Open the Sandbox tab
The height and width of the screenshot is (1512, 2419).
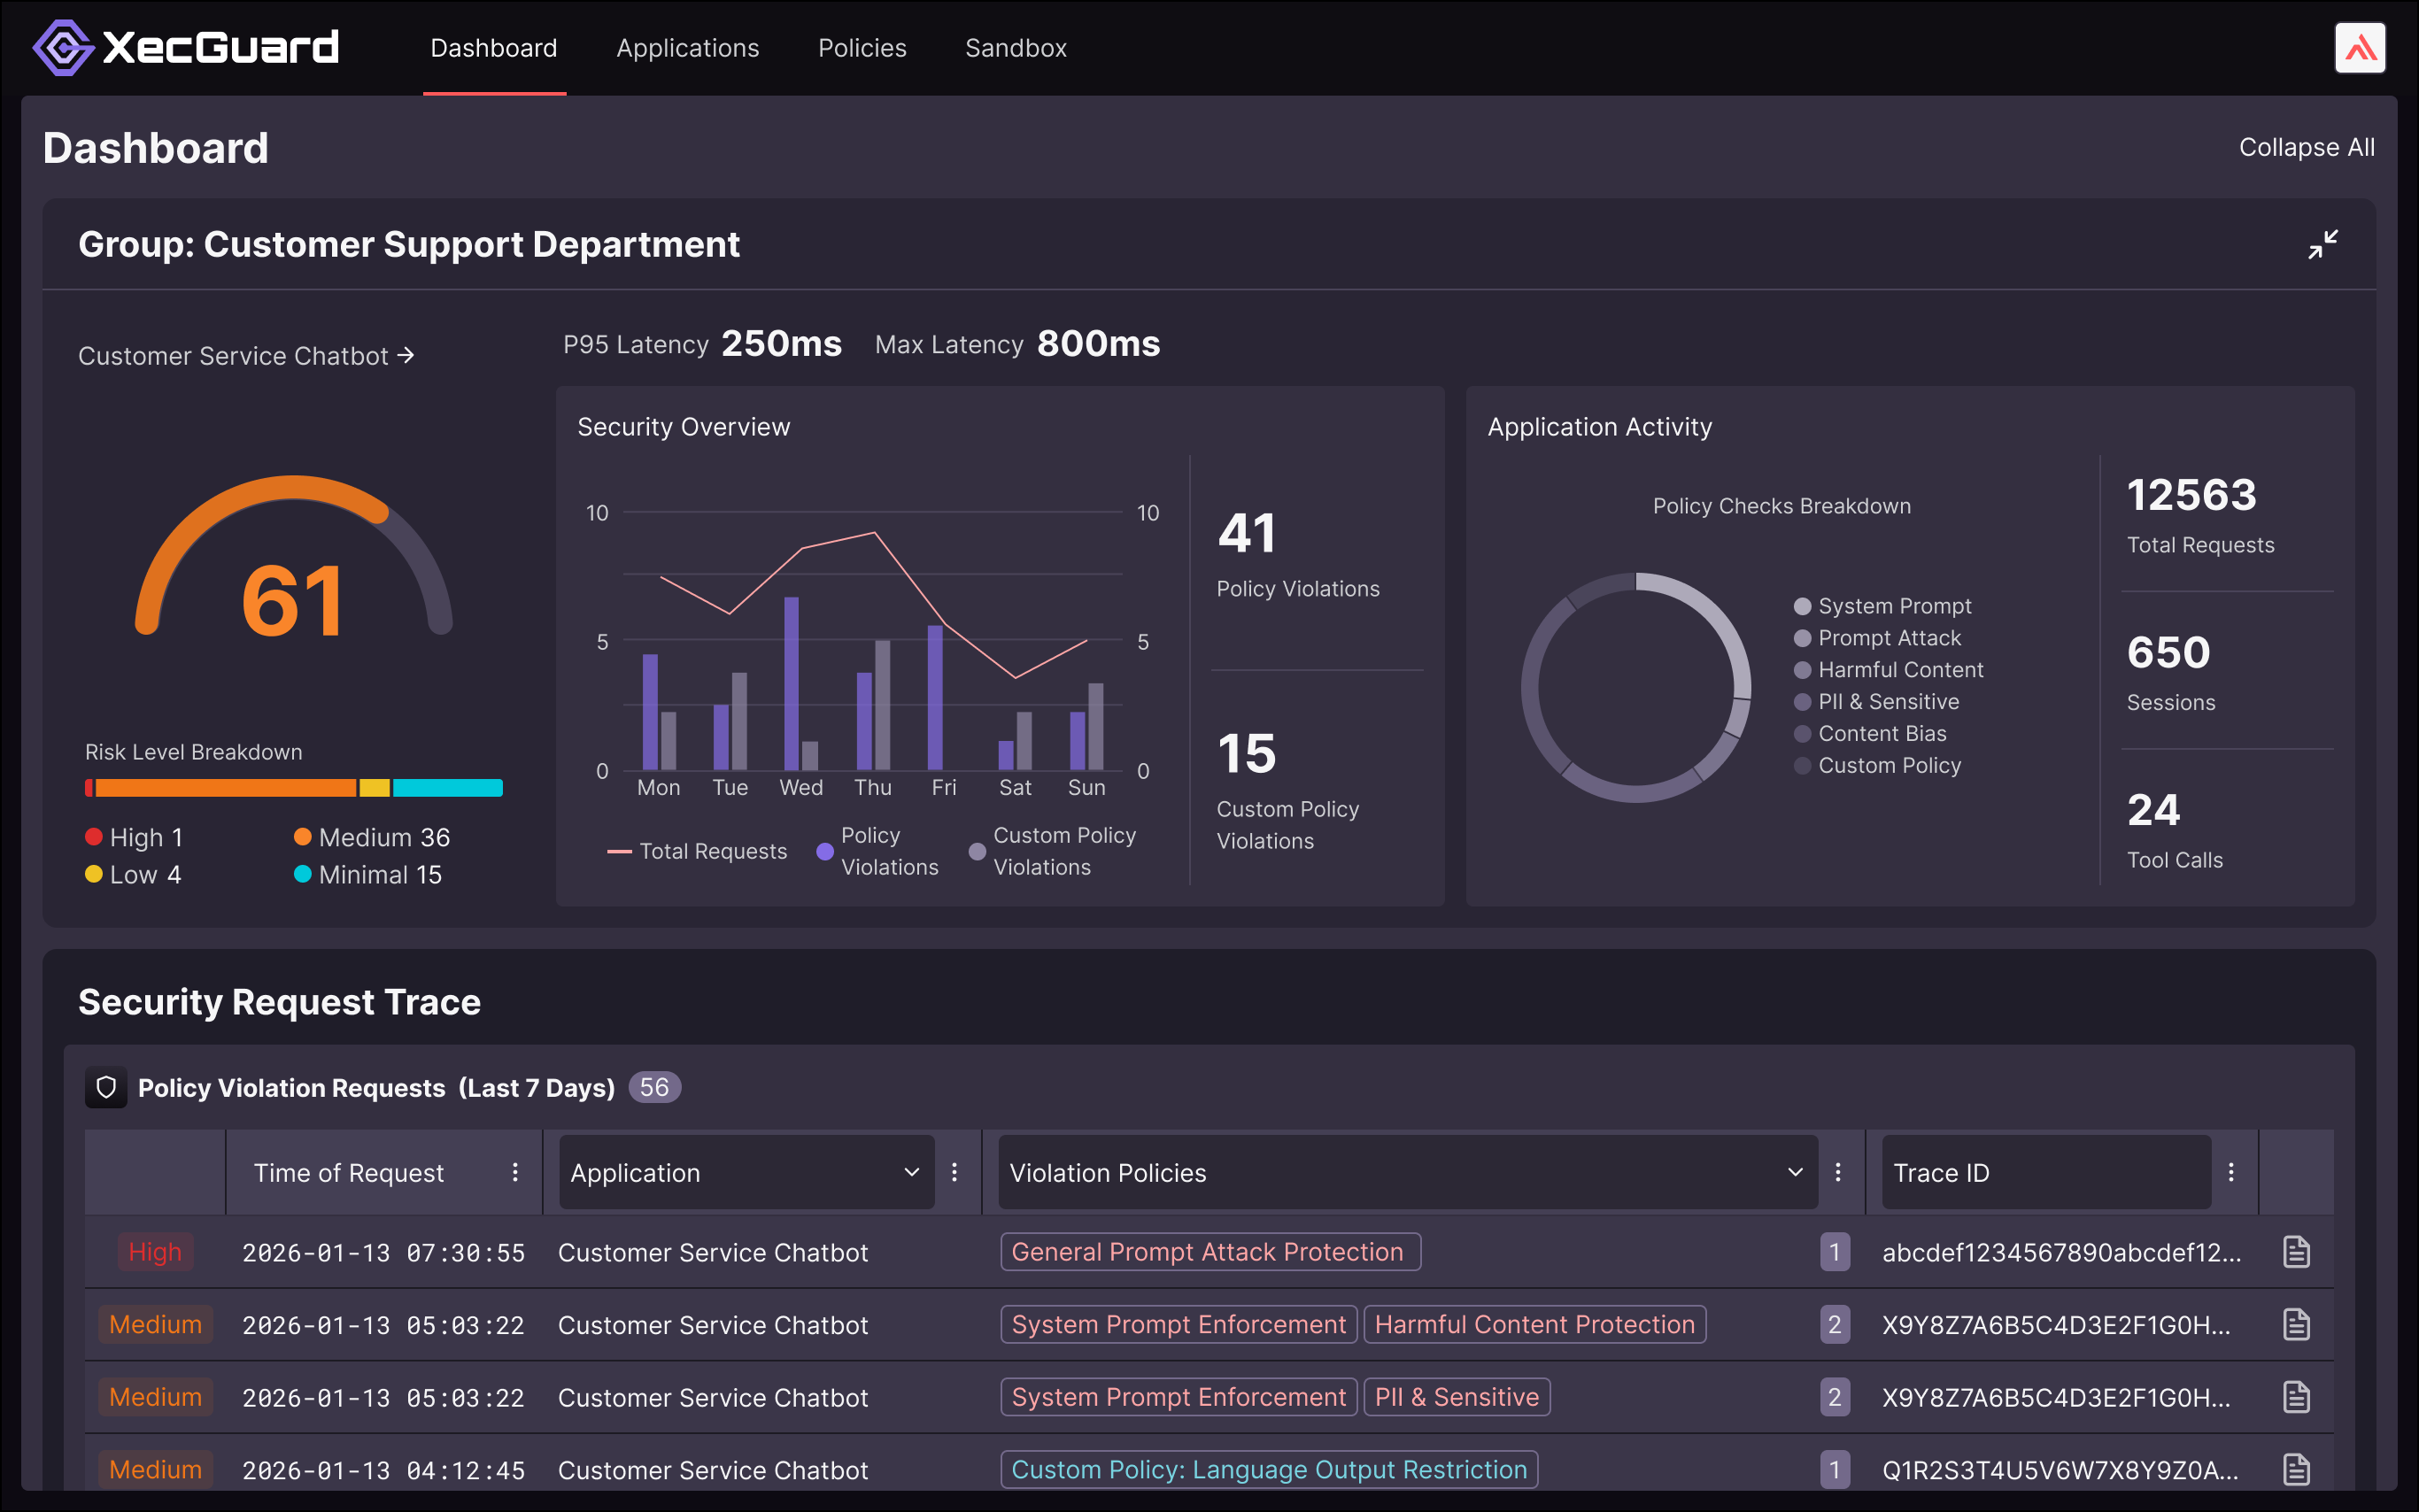tap(1016, 47)
